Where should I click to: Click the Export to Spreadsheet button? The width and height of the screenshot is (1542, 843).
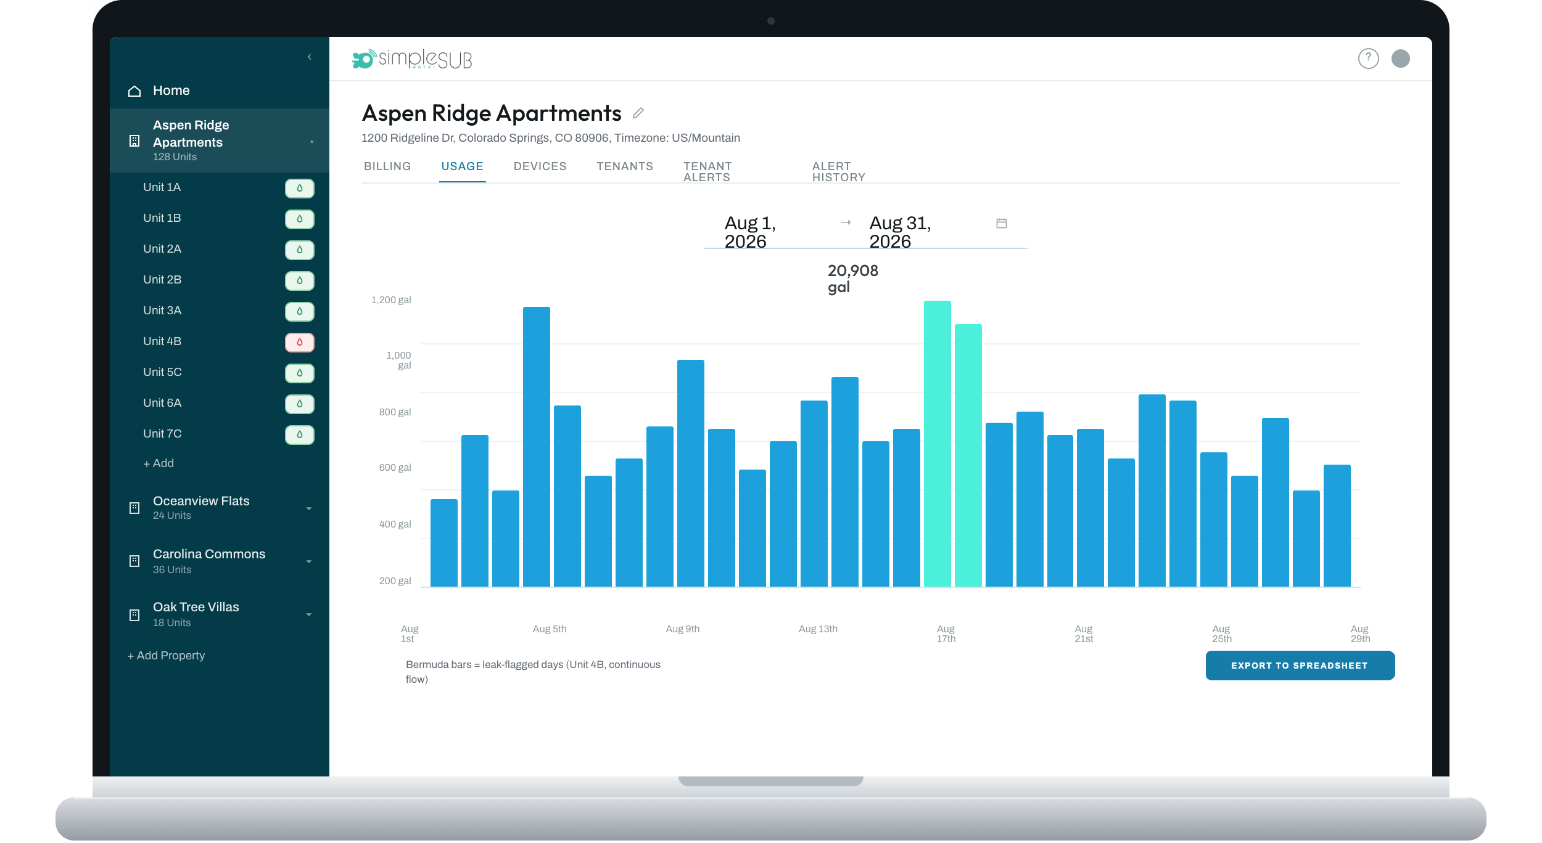1300,666
